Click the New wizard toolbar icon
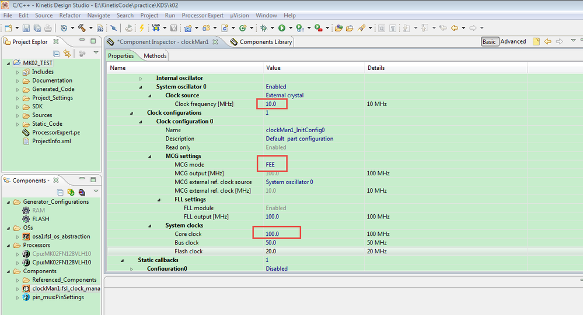 point(8,28)
